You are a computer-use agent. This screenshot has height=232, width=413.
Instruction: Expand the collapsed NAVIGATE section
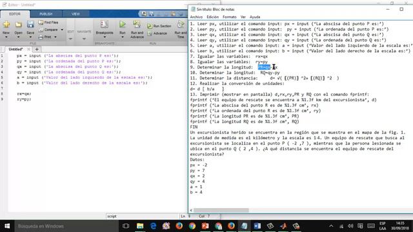(x=84, y=39)
